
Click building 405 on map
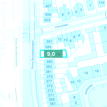[x=48, y=14]
